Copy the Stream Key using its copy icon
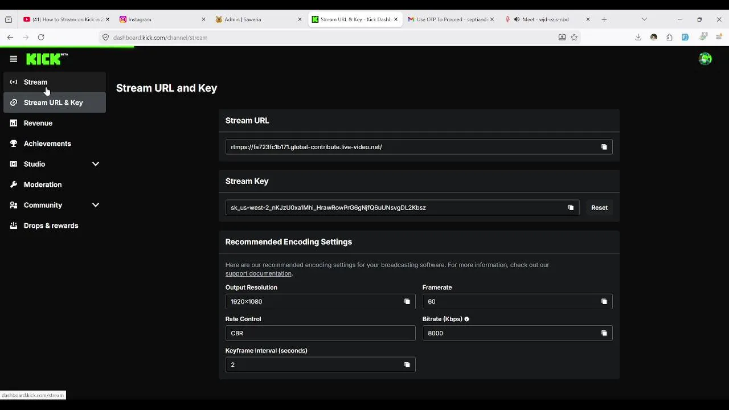 point(571,208)
